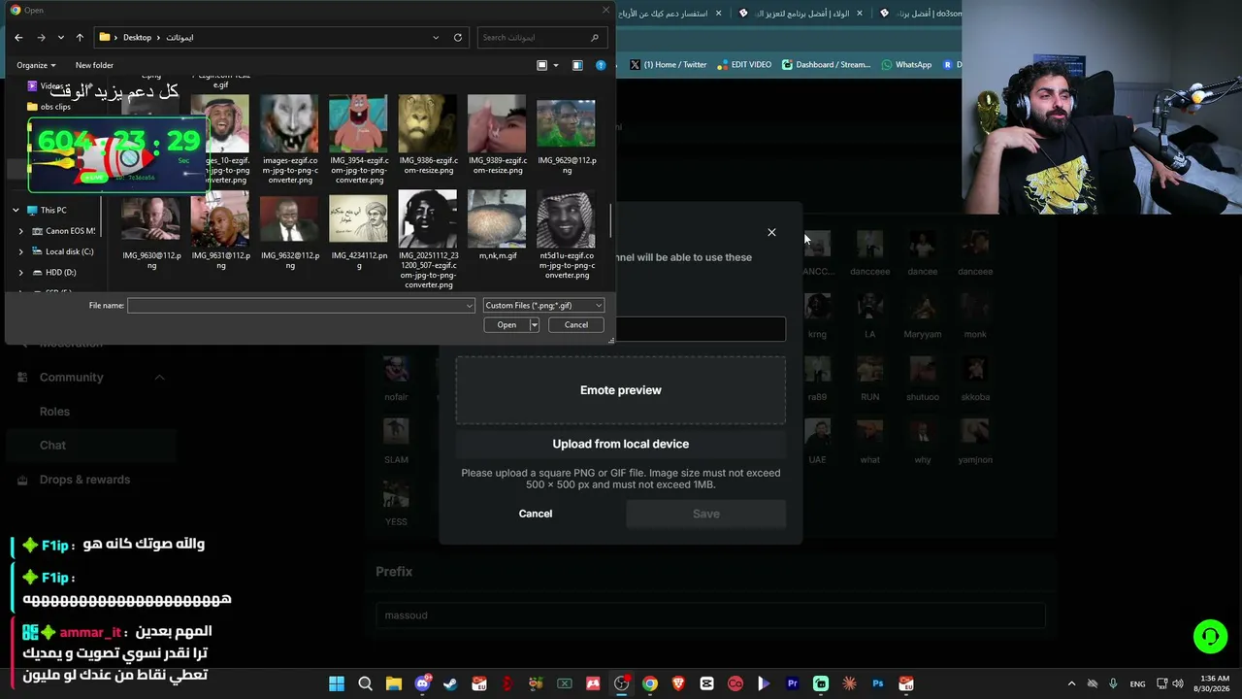Click the search magnifier in file dialog

point(595,37)
